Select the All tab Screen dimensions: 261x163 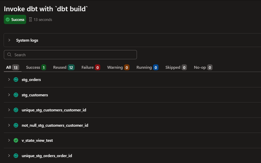pos(13,67)
